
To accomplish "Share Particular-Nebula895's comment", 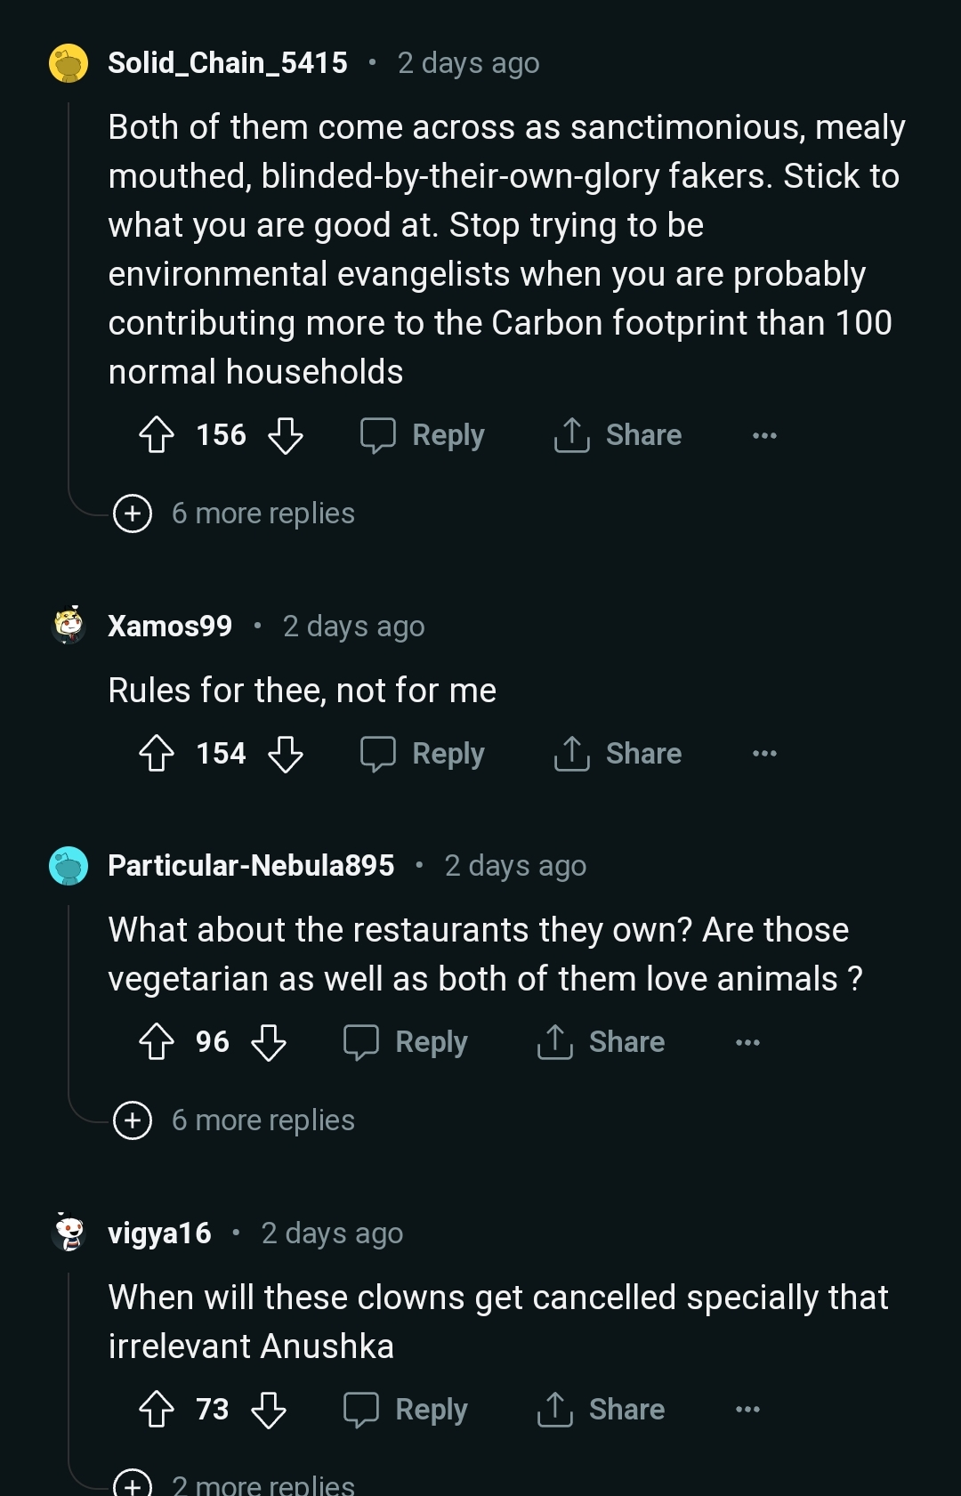I will coord(601,1042).
